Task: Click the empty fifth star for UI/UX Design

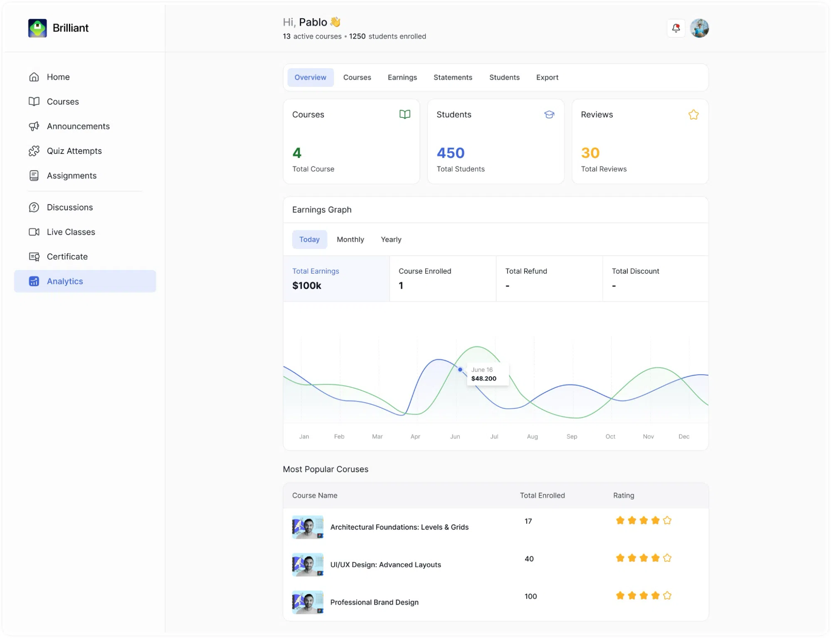Action: coord(667,558)
